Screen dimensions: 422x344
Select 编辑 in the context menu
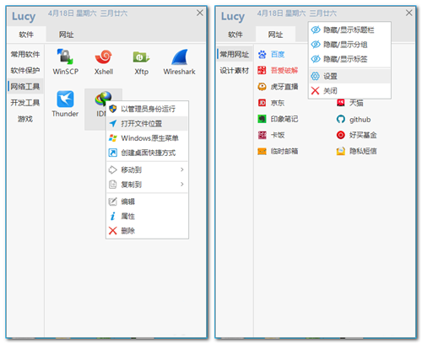tap(147, 202)
